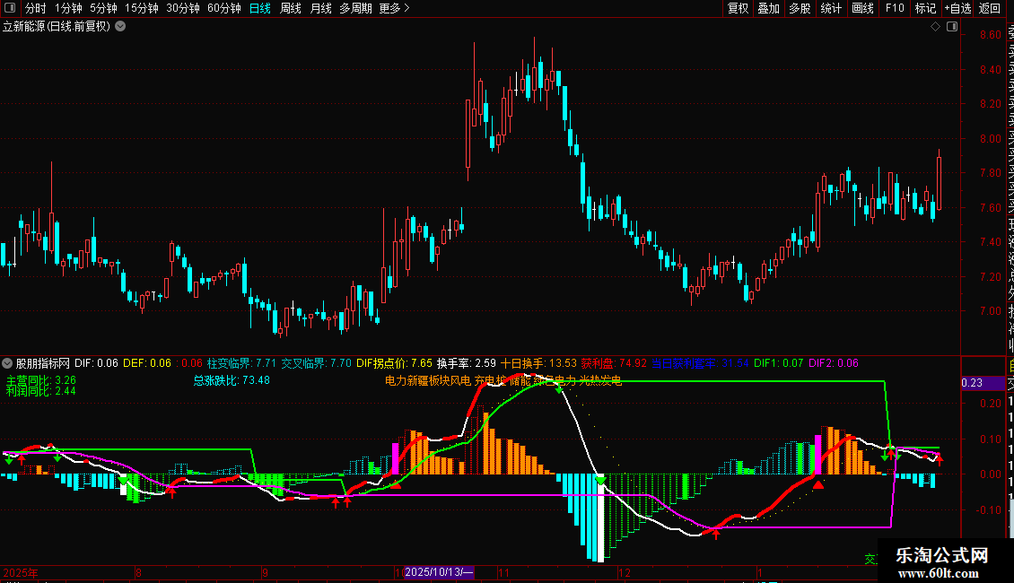Screen dimensions: 1014x583
Task: Open the 统计 statistics tool
Action: [x=831, y=8]
